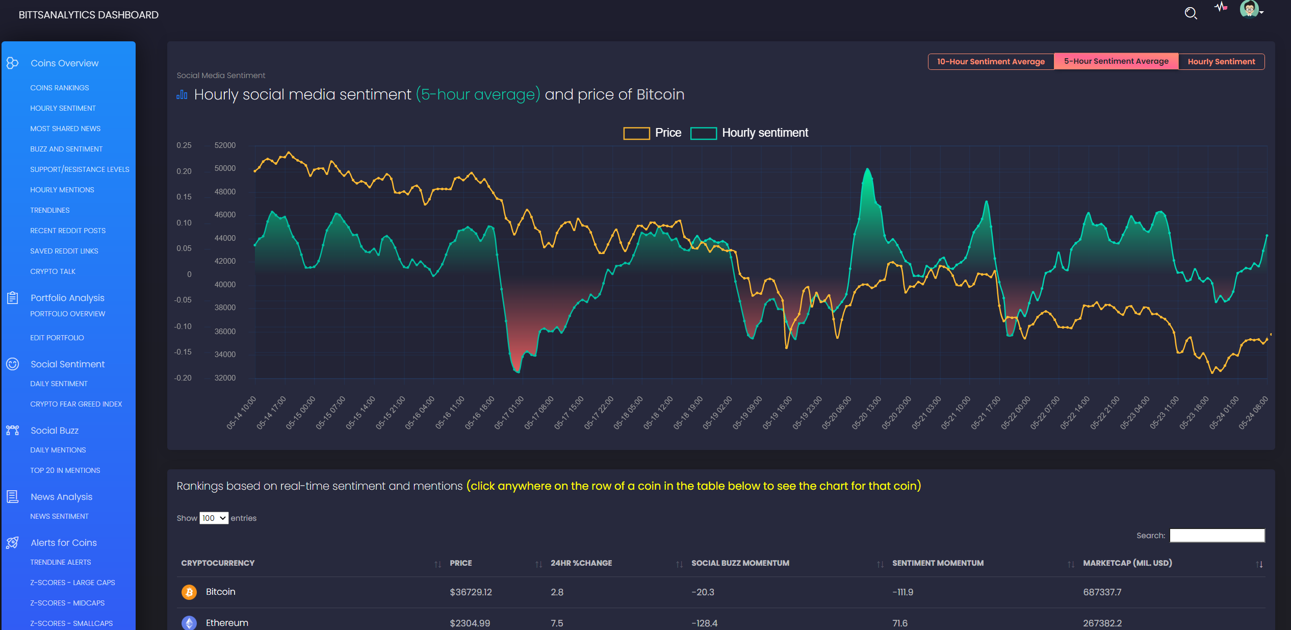The image size is (1291, 630).
Task: Open Z-Scores Smallcaps link
Action: (71, 623)
